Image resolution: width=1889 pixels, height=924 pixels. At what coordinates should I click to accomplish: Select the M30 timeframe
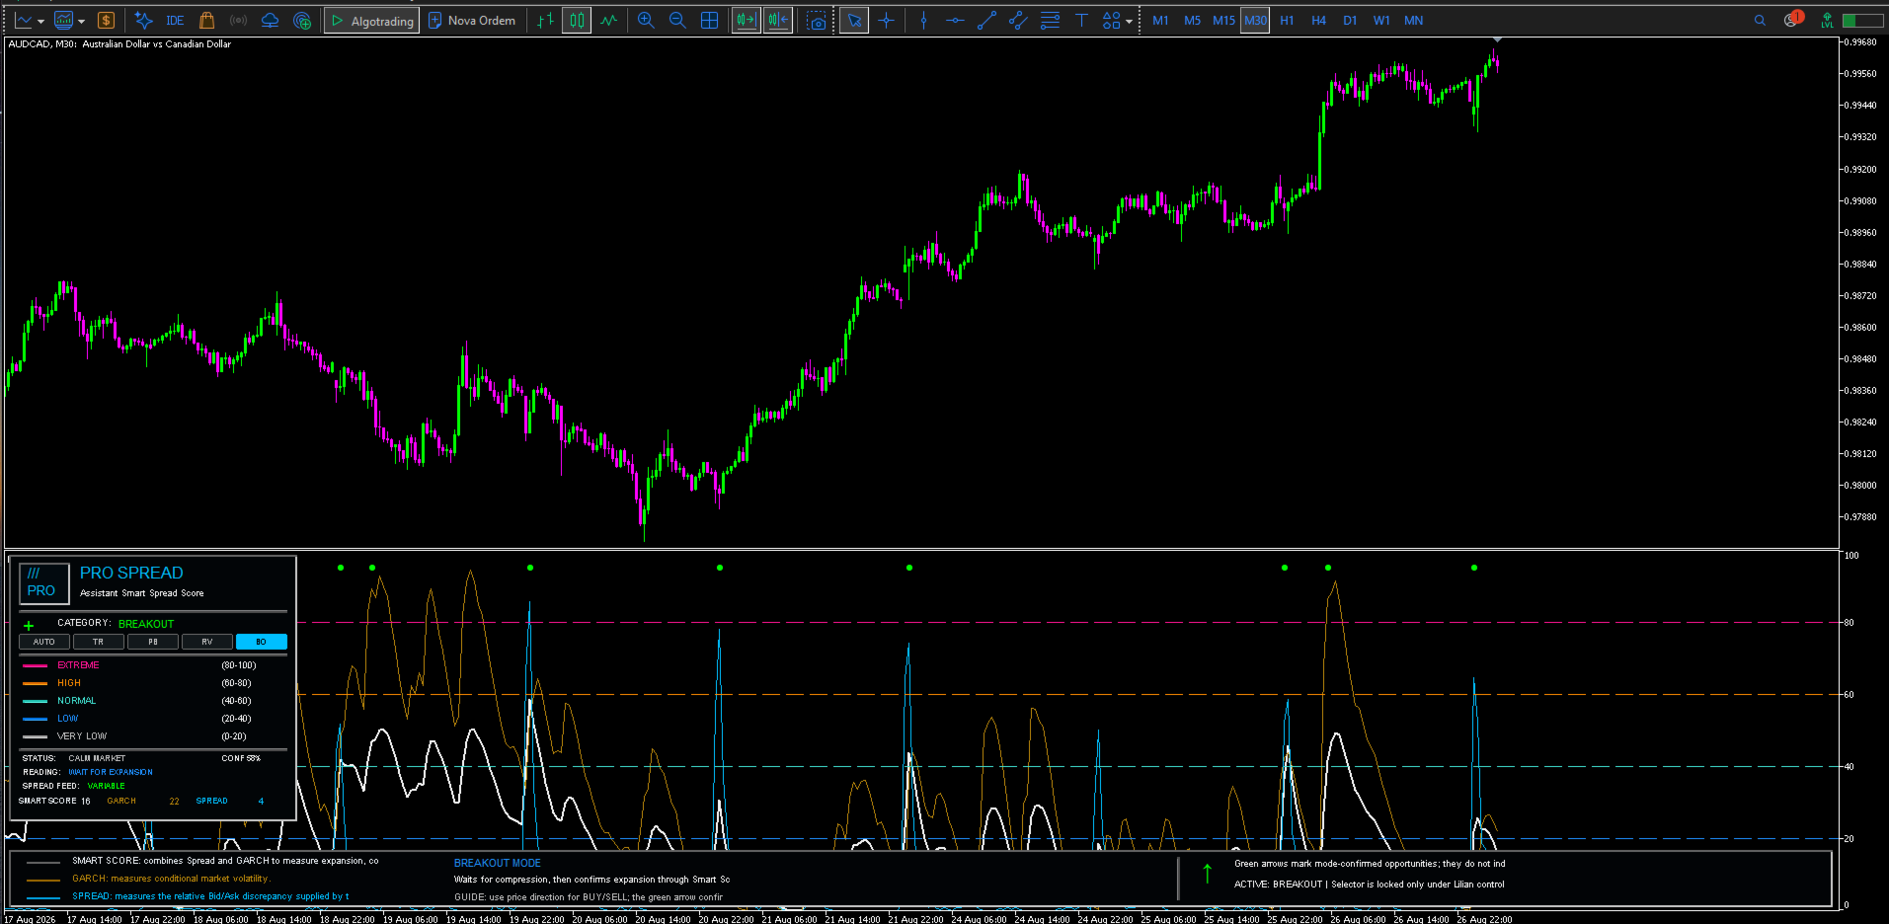coord(1255,21)
